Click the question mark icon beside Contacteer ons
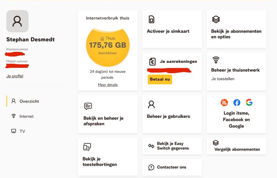The width and height of the screenshot is (277, 178). click(151, 167)
